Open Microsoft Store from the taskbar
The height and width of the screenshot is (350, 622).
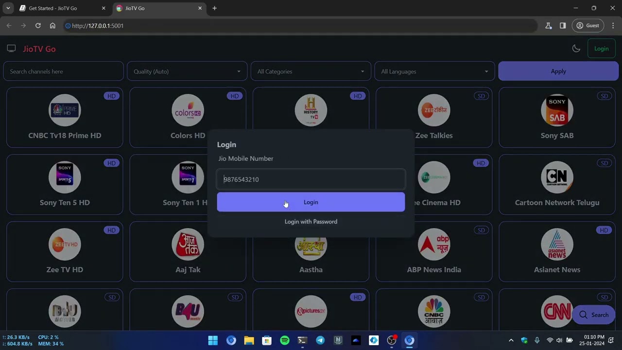tap(267, 340)
